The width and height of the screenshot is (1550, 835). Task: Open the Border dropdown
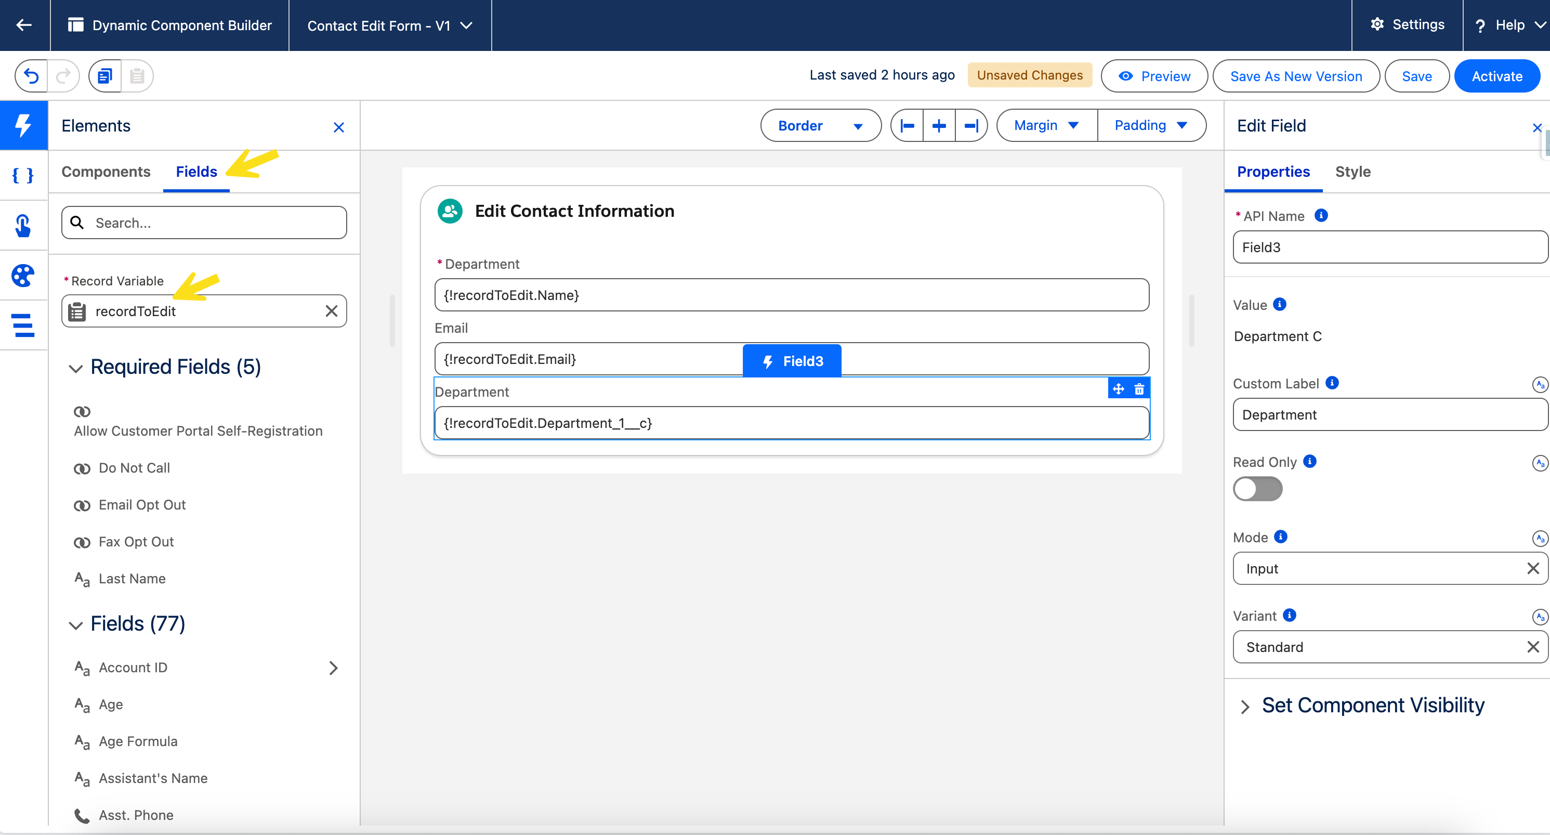(820, 125)
